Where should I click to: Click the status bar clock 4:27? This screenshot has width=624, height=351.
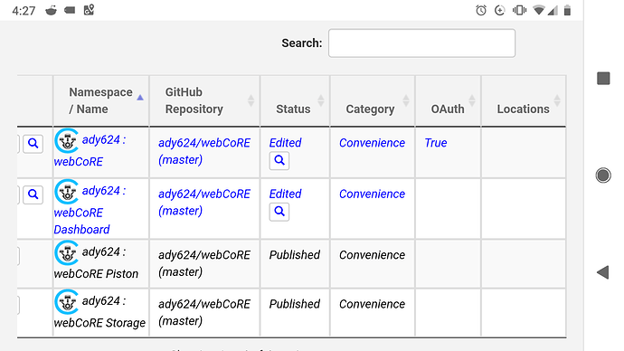tap(24, 10)
